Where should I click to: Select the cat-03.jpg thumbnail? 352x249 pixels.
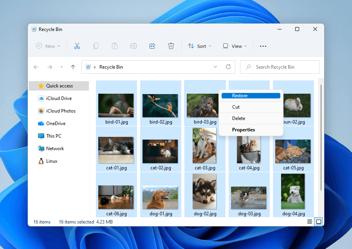[x=204, y=145]
